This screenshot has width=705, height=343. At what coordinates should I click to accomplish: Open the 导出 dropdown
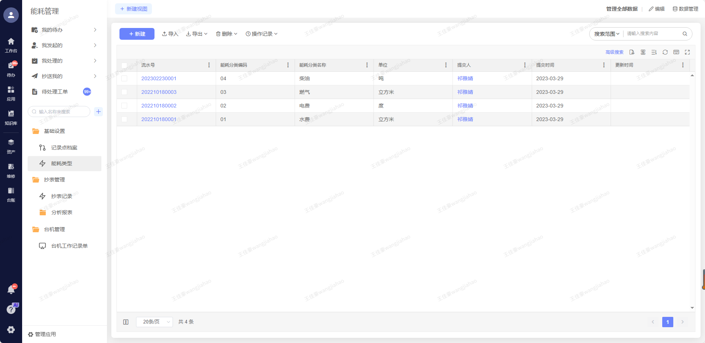pos(197,34)
